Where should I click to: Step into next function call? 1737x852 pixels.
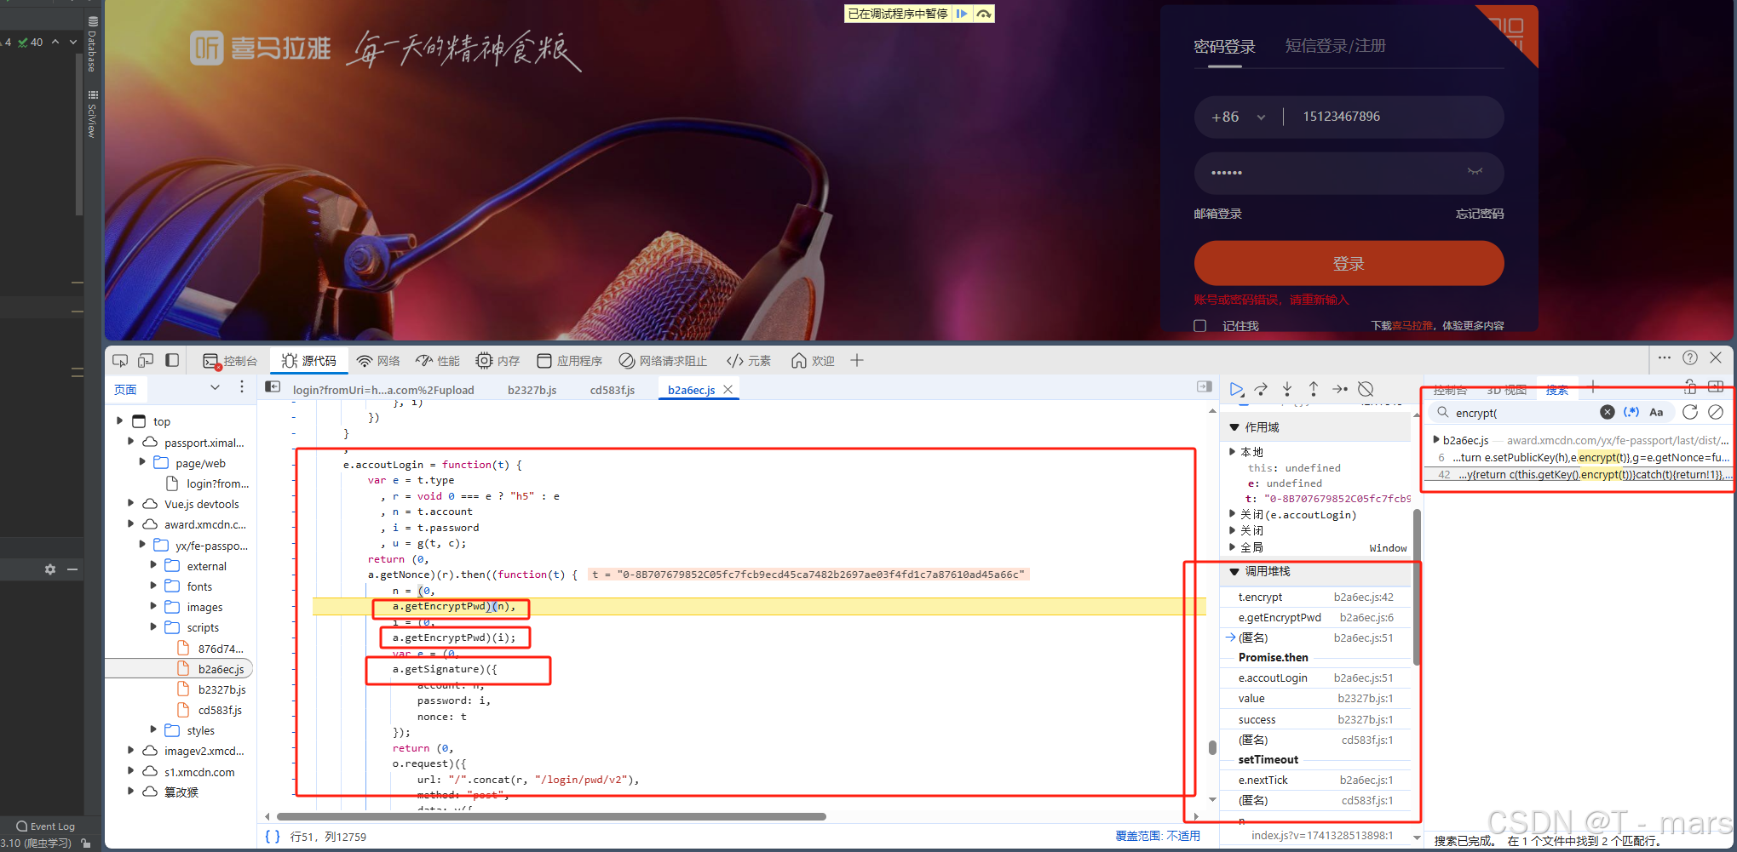tap(1287, 389)
